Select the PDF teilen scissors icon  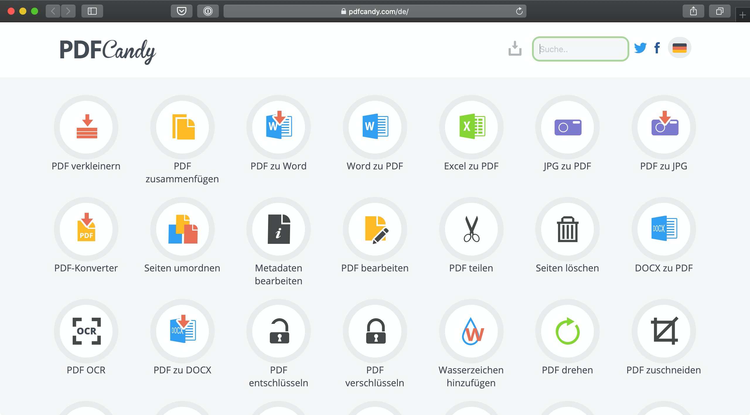tap(471, 229)
